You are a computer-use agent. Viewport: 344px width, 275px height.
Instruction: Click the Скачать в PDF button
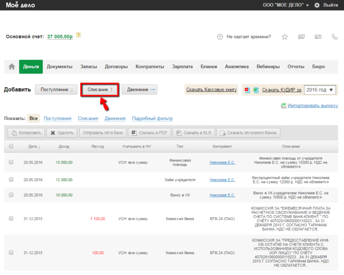click(149, 133)
